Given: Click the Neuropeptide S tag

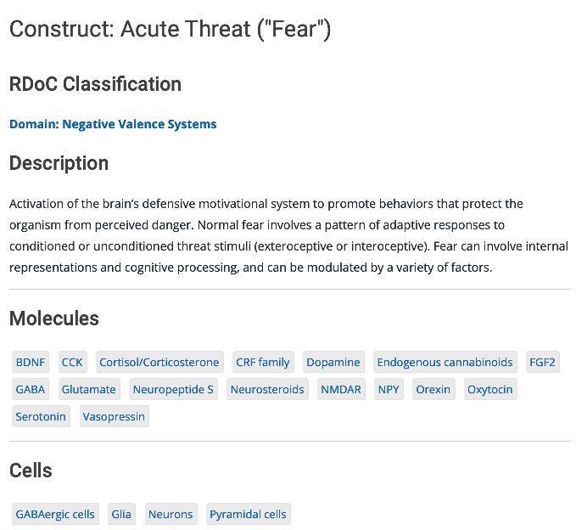Looking at the screenshot, I should click(x=173, y=390).
